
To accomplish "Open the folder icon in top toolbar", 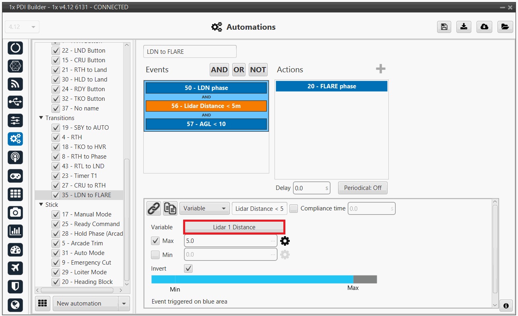I will 504,27.
